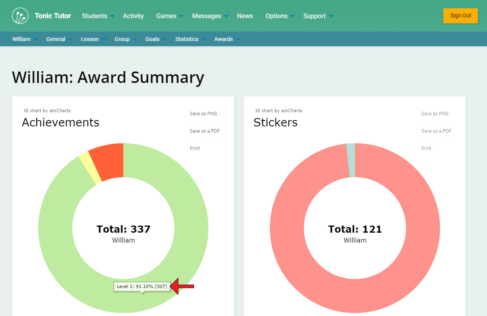Go to the News page
The height and width of the screenshot is (316, 487).
245,16
